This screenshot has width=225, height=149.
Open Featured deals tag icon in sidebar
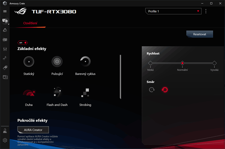[x=5, y=68]
